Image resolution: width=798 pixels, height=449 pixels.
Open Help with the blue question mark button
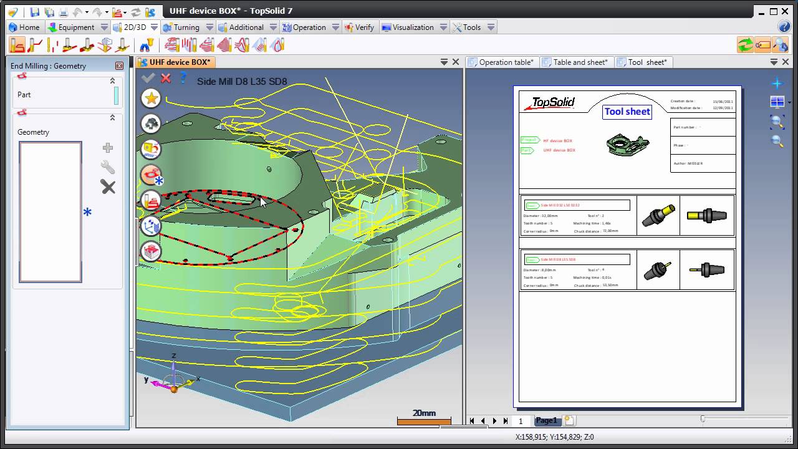(x=784, y=27)
